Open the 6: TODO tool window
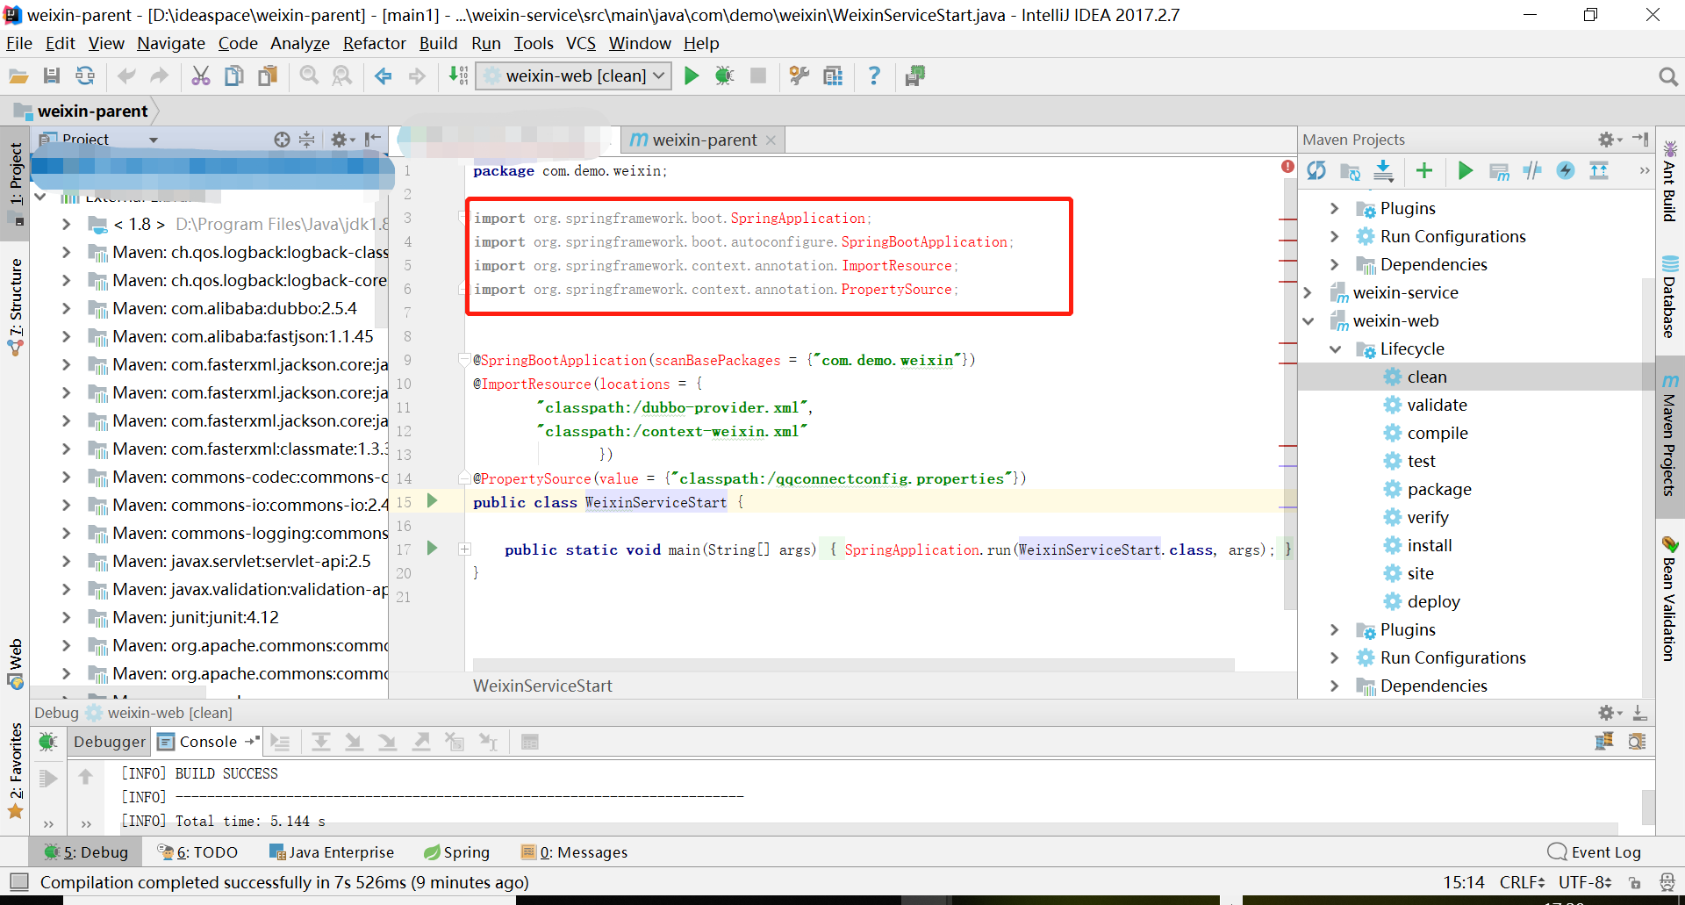1685x905 pixels. (197, 852)
